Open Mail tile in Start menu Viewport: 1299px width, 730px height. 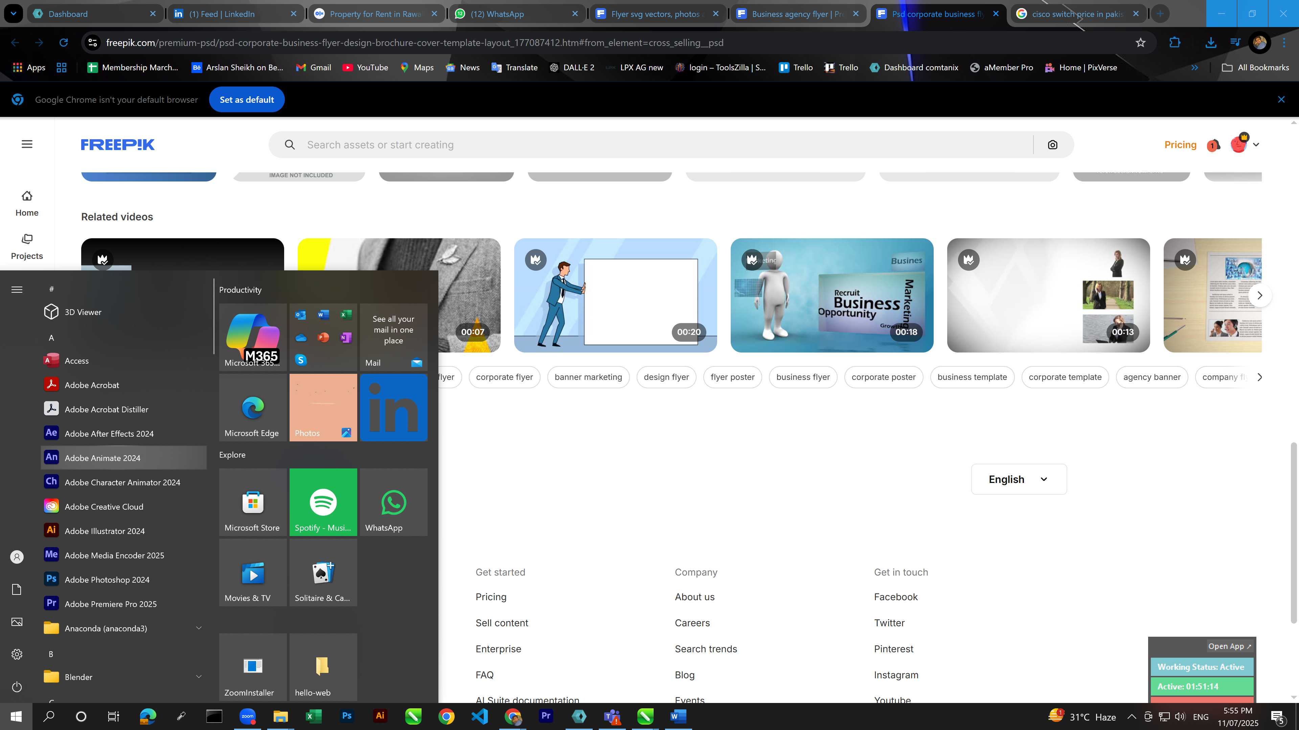[393, 337]
